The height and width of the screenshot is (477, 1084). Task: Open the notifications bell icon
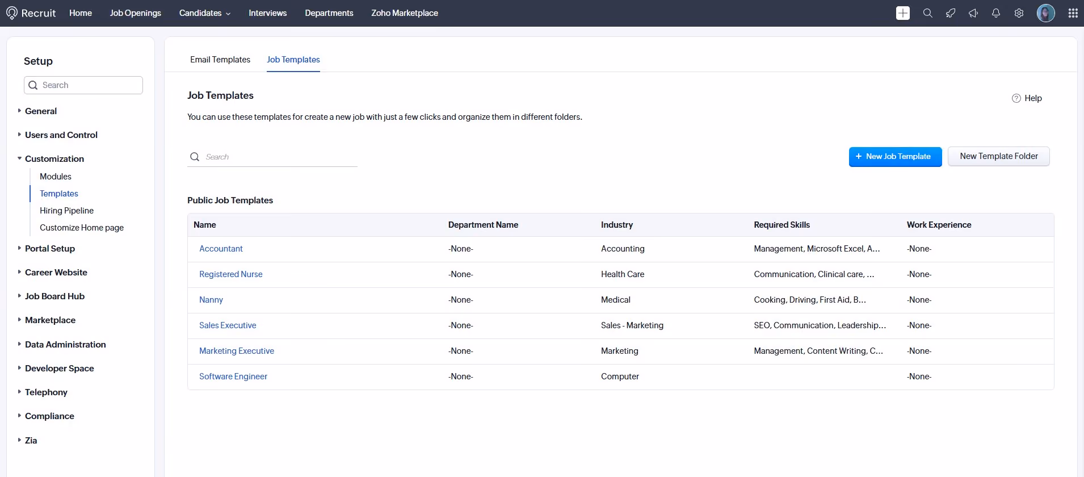[x=996, y=13]
